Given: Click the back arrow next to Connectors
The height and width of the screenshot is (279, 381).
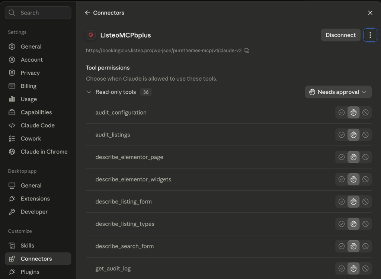Looking at the screenshot, I should point(87,13).
